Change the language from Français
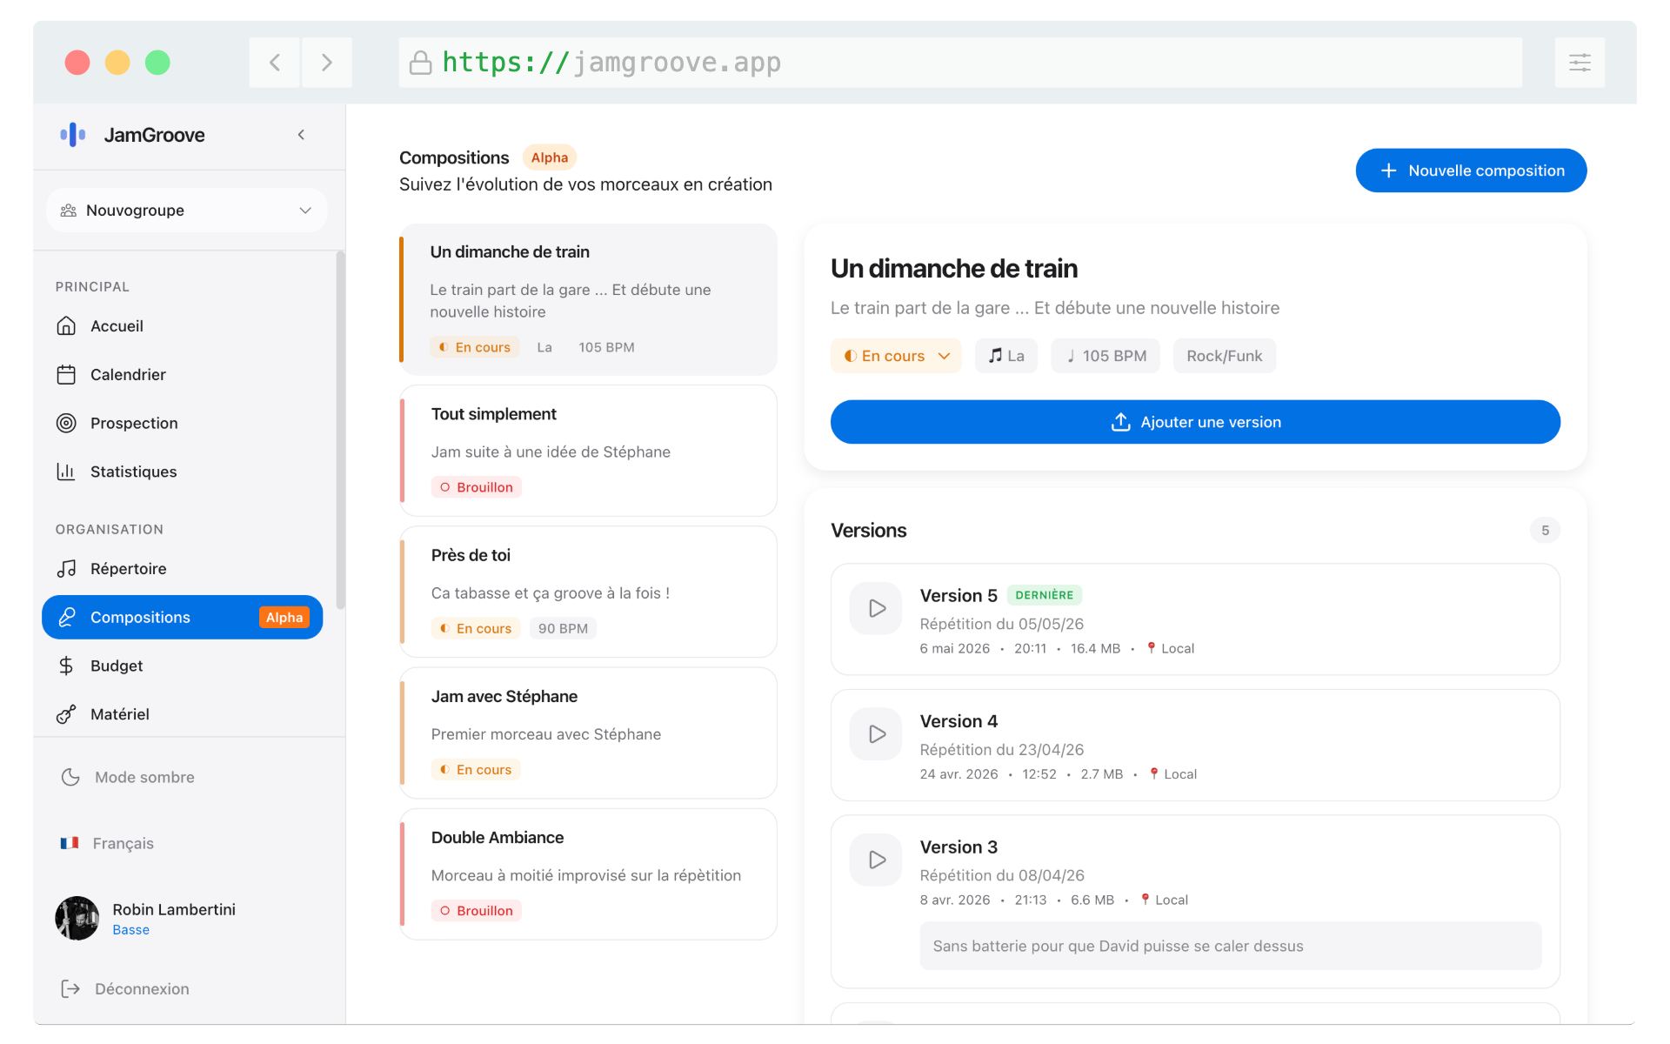Viewport: 1670px width, 1044px height. point(107,844)
